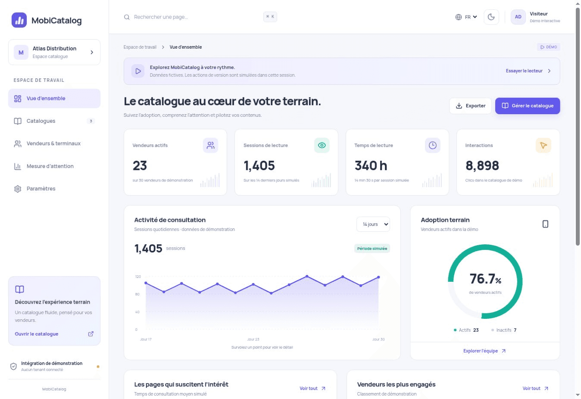Click the Catalogues count badge '3'
This screenshot has width=581, height=399.
[x=91, y=121]
